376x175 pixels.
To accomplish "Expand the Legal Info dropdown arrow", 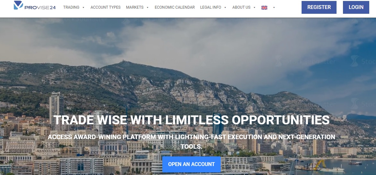I will (x=225, y=8).
